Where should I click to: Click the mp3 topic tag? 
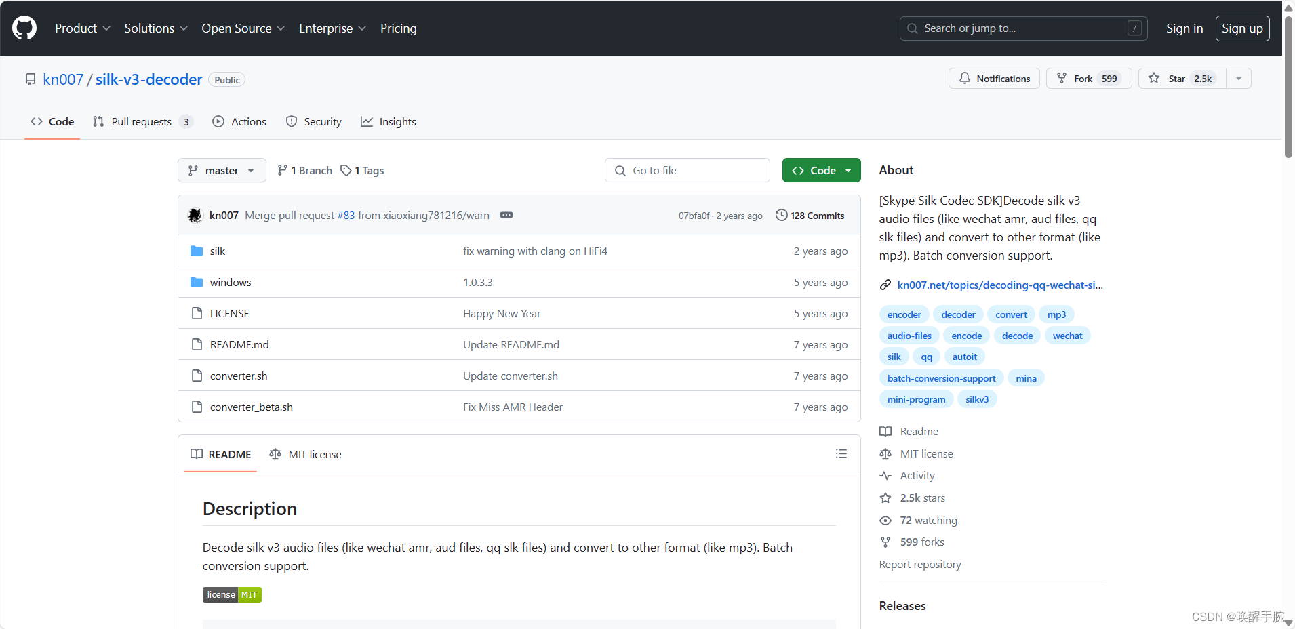(x=1056, y=314)
